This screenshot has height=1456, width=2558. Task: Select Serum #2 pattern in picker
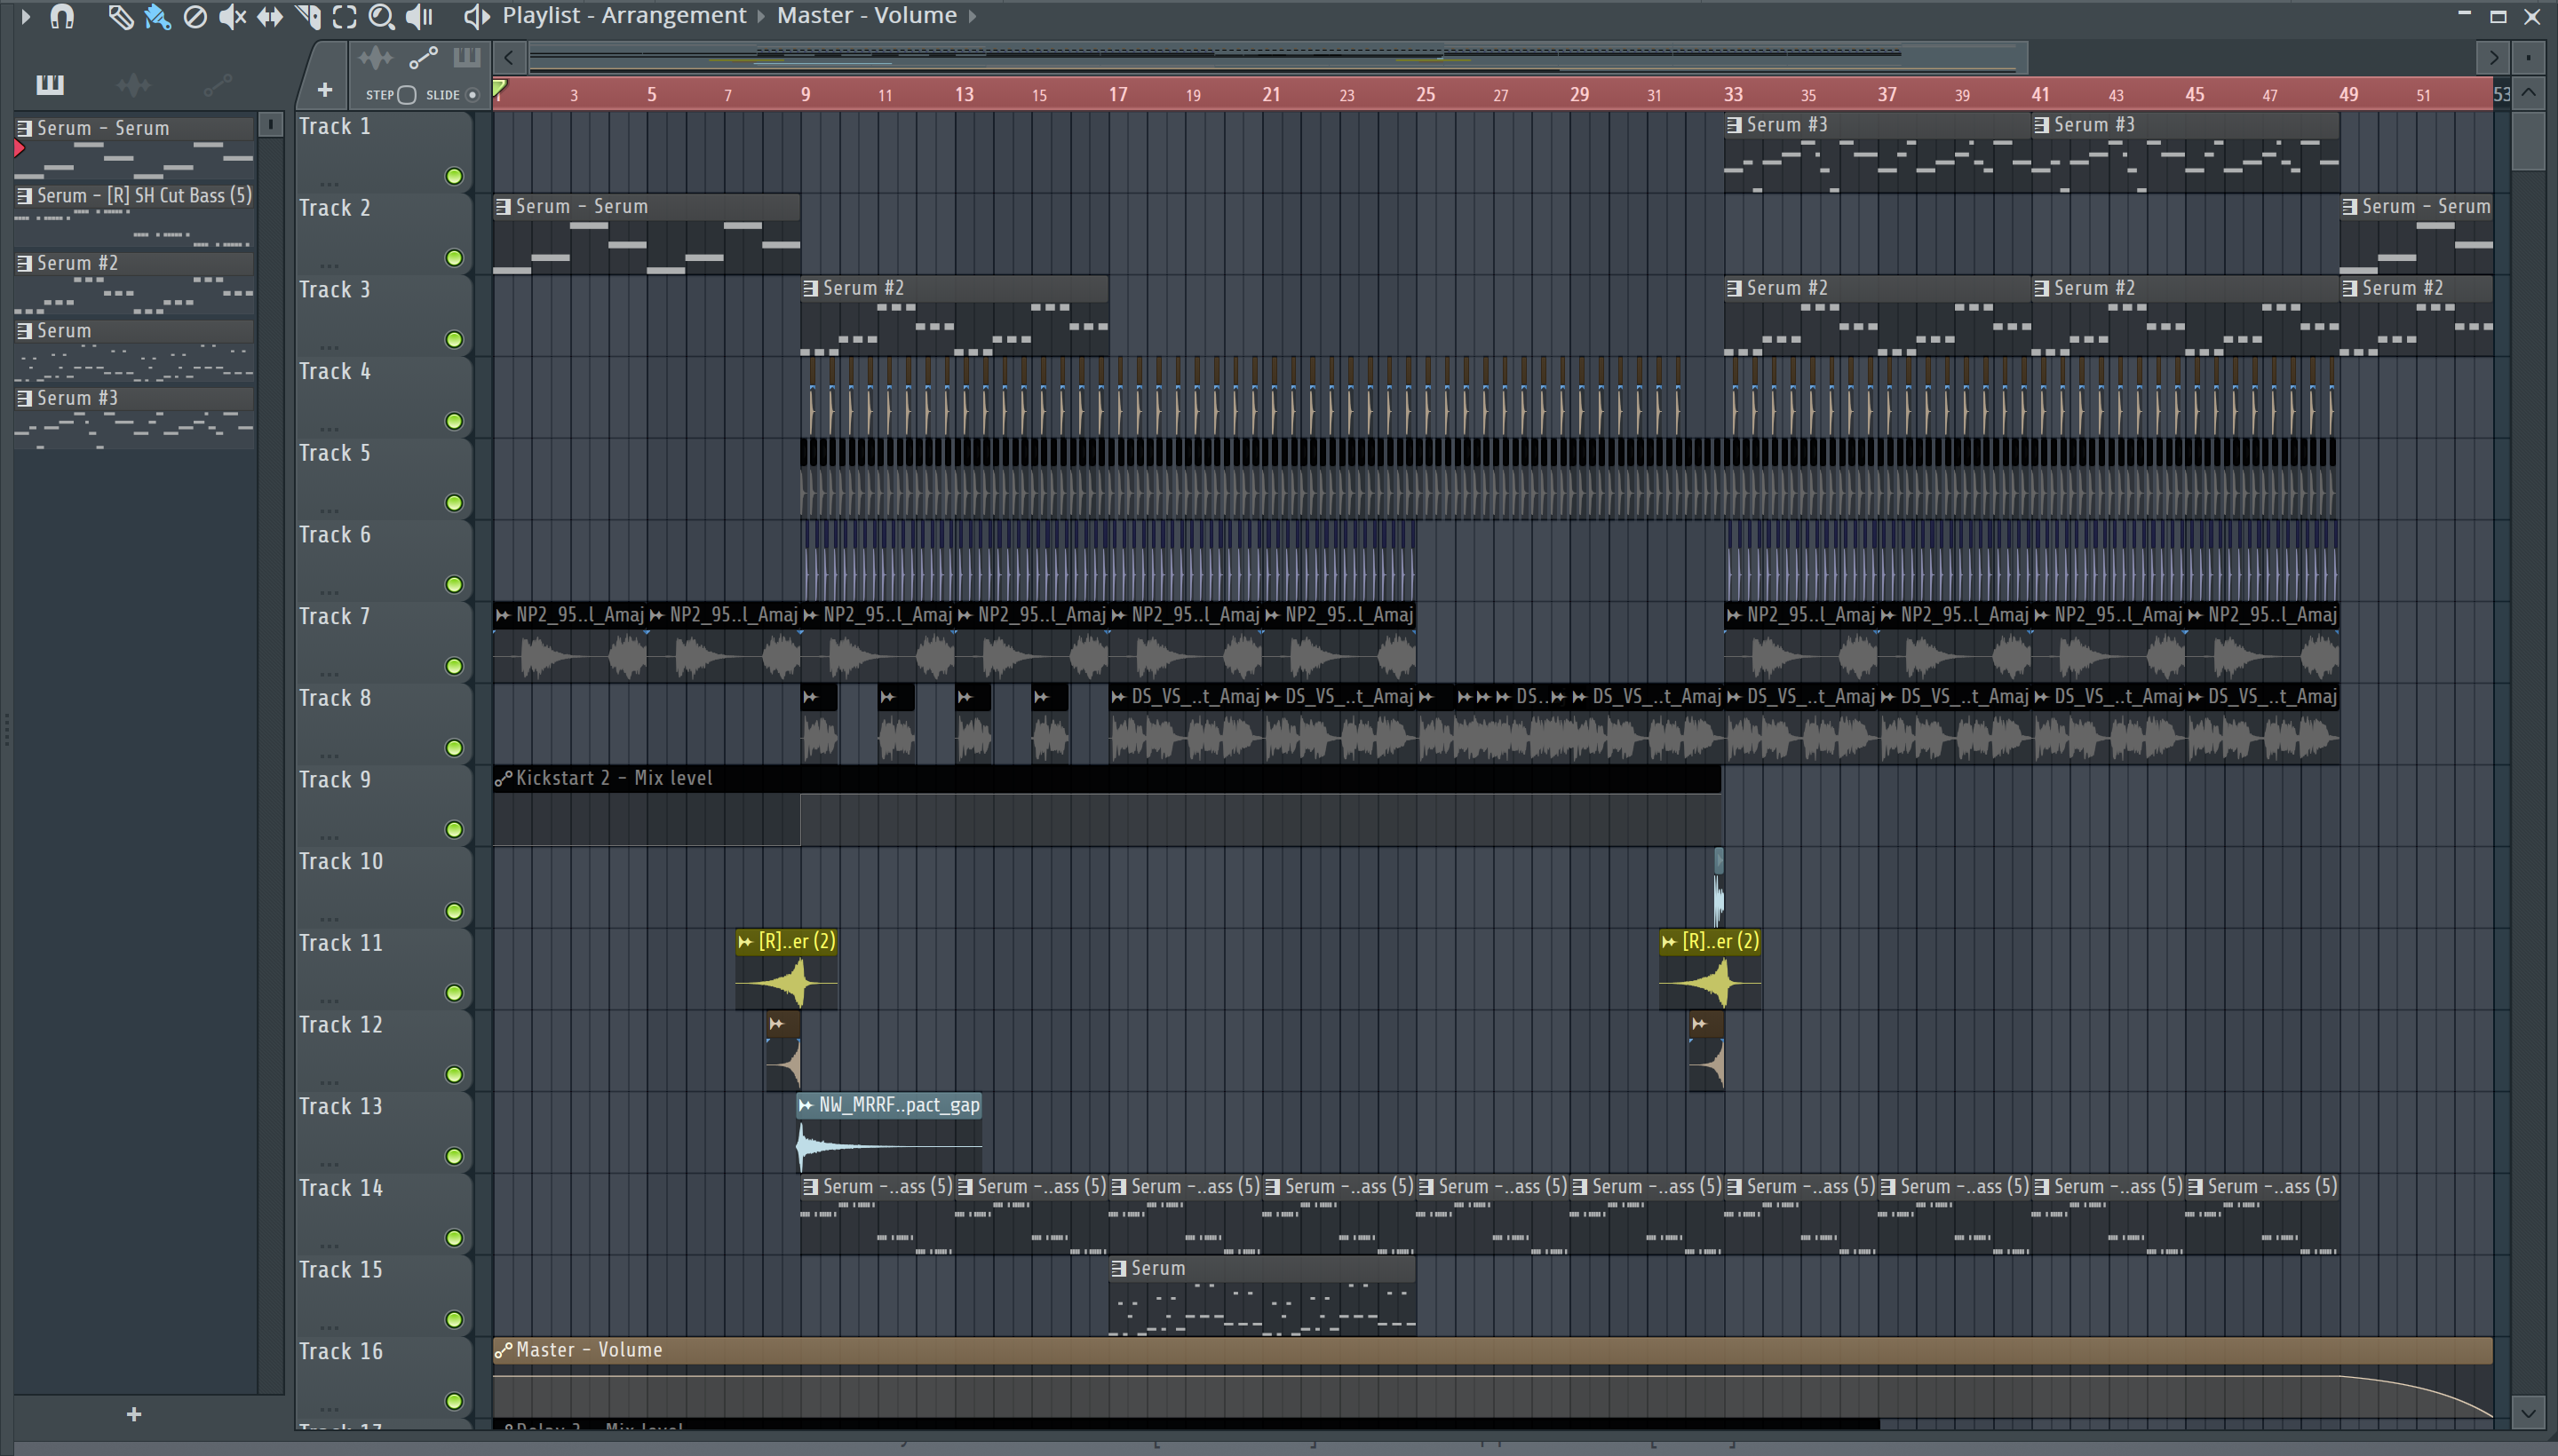click(134, 282)
